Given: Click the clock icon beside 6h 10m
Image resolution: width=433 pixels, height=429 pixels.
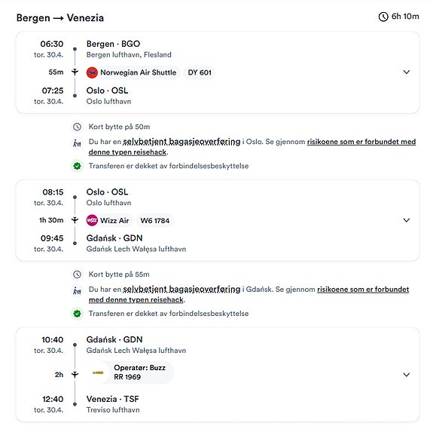Looking at the screenshot, I should point(383,17).
